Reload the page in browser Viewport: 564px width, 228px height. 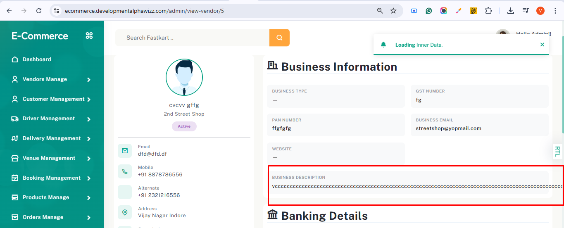point(39,11)
